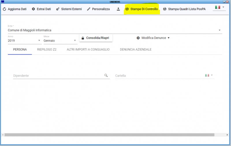Open the Italian flag language selector in toolbar

point(219,7)
